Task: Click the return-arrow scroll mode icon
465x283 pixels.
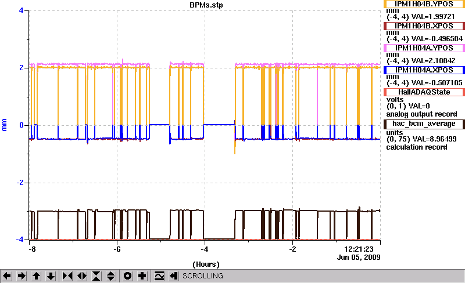Action: click(174, 276)
